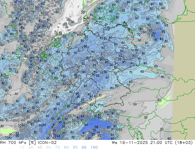The height and width of the screenshot is (150, 195).
Task: Select the legend value 30
Action: 31,148
